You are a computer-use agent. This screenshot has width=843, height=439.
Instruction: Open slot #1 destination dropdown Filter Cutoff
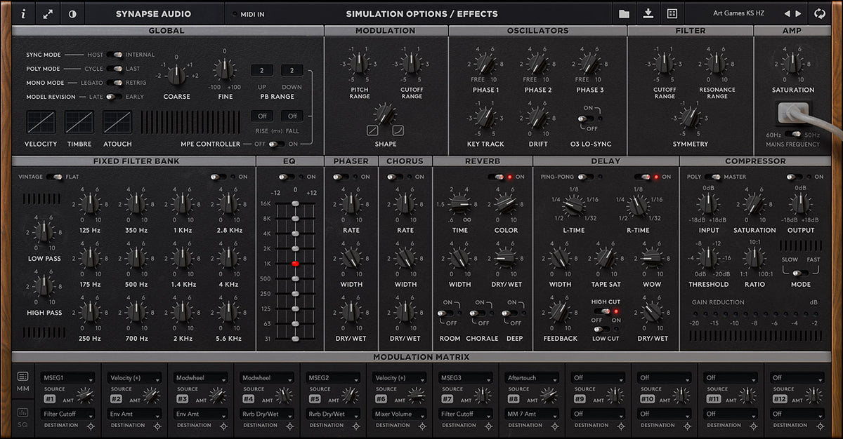click(67, 414)
